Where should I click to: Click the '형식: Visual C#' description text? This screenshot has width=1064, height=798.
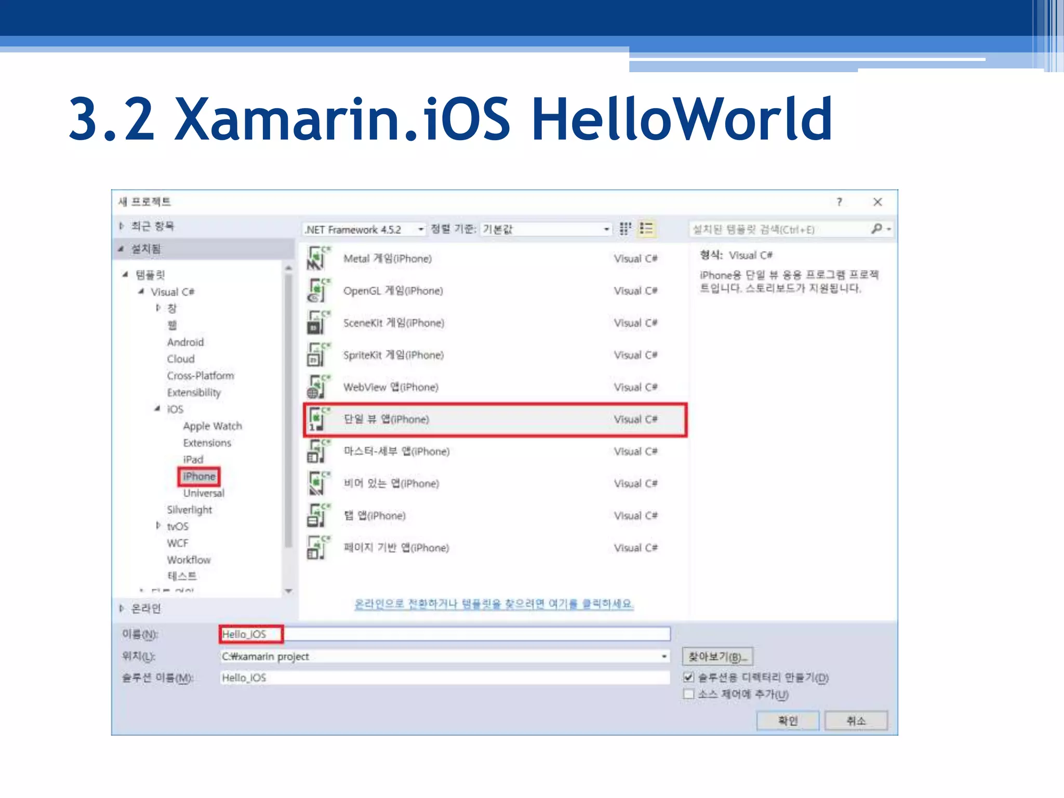[736, 255]
